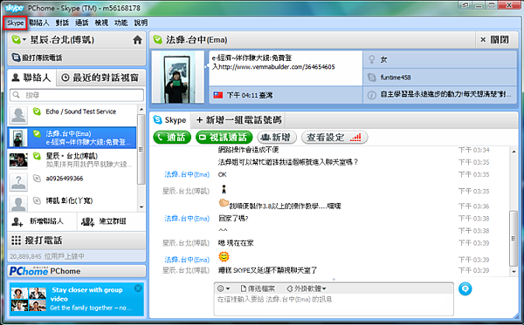Open the 對話 menu
The height and width of the screenshot is (325, 524).
(62, 23)
